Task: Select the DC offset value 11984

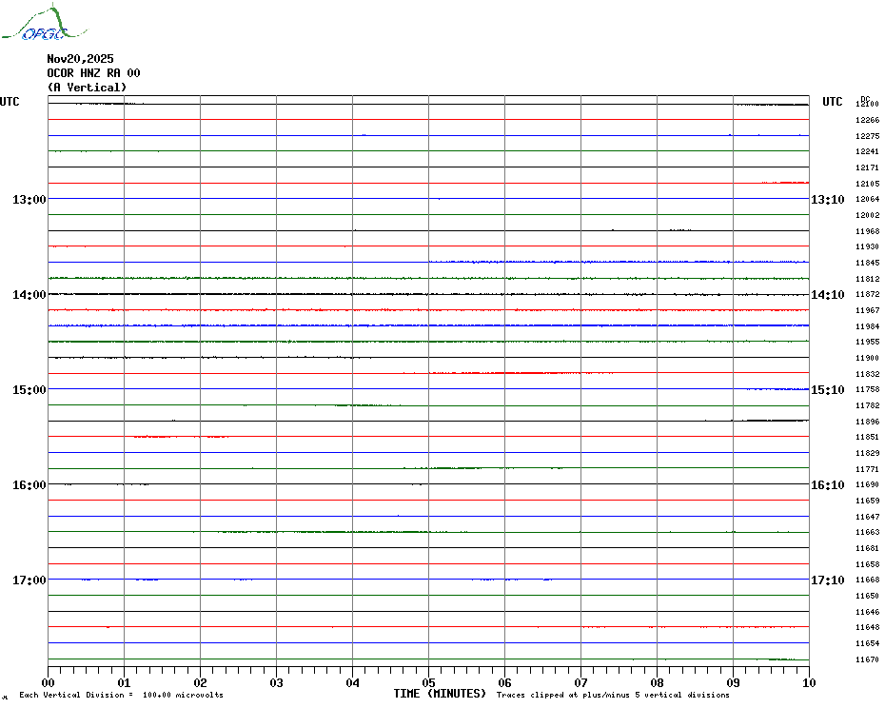Action: click(867, 326)
